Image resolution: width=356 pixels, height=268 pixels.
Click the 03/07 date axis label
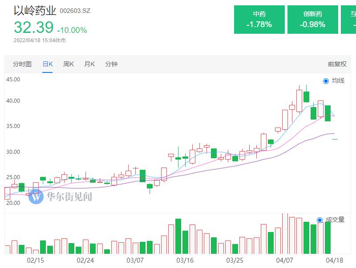(x=135, y=260)
